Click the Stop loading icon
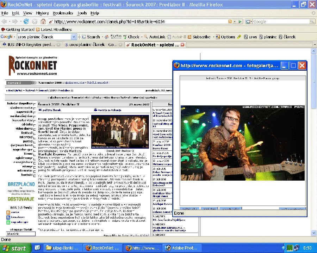Screen dimensions: 317x253 point(35,21)
